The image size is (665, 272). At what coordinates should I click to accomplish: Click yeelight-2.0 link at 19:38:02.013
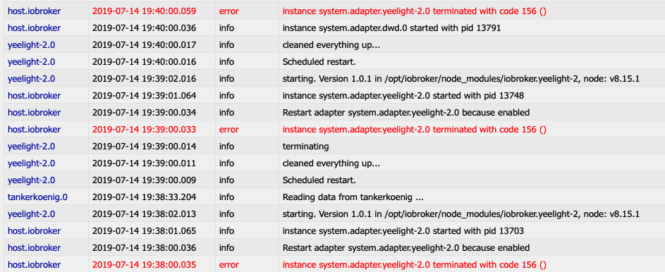pyautogui.click(x=31, y=214)
